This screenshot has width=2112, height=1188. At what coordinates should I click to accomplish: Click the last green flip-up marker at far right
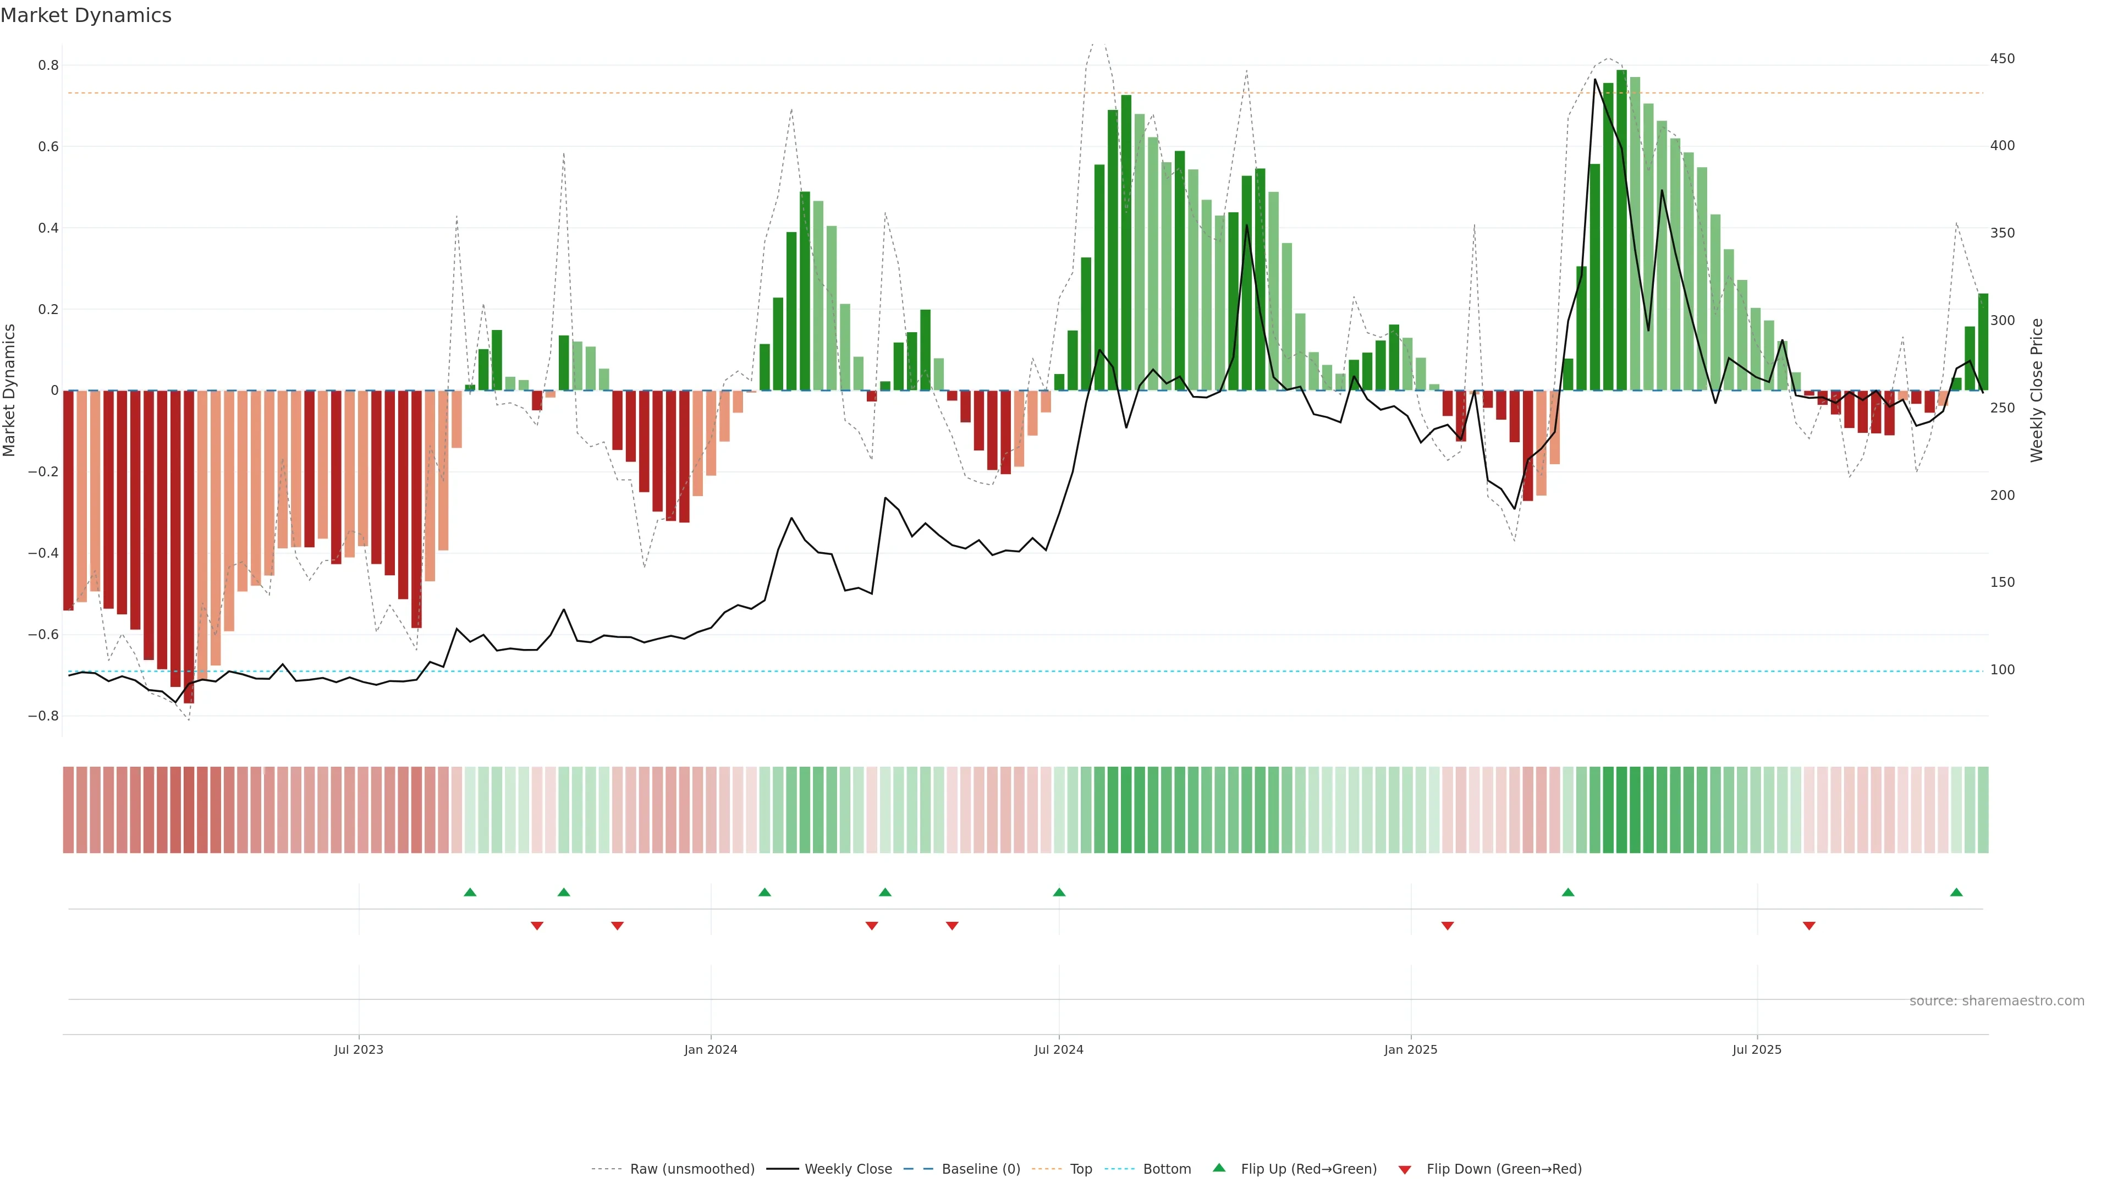point(1956,892)
